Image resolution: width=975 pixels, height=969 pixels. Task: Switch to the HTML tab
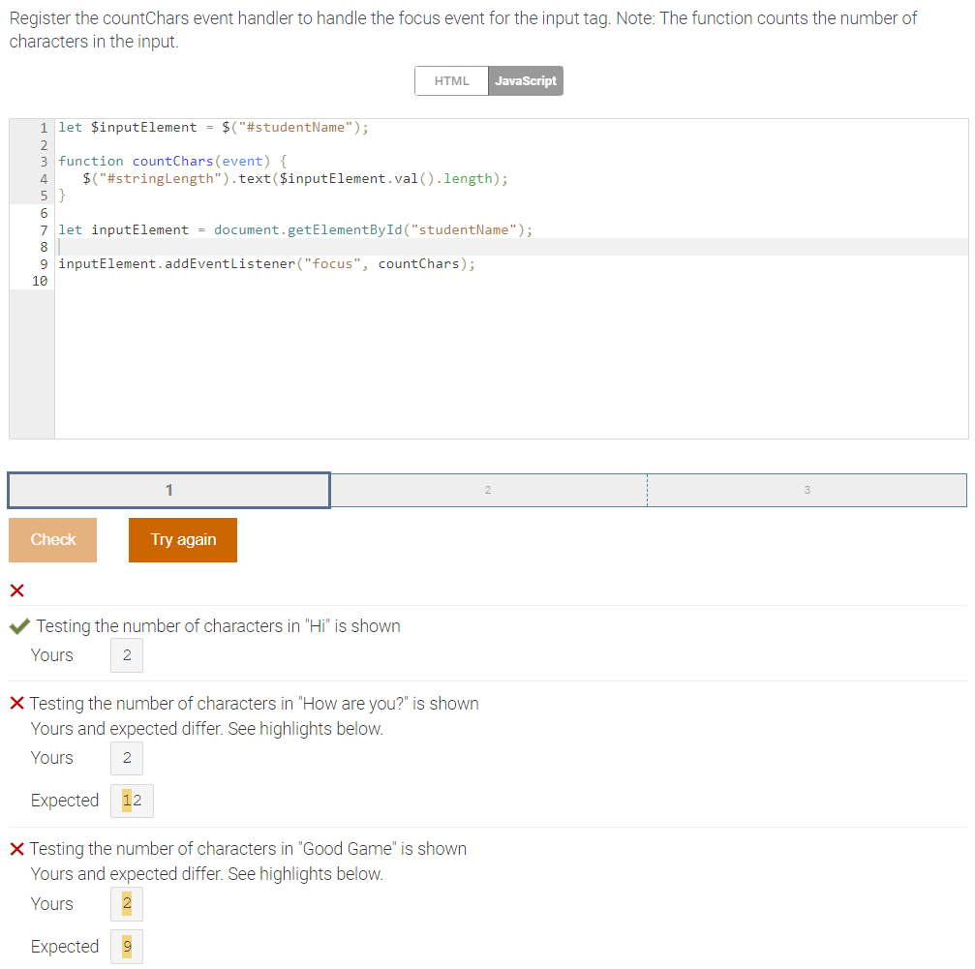(x=451, y=80)
